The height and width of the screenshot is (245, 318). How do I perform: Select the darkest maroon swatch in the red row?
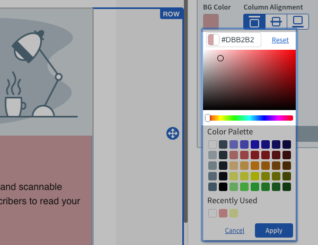tap(287, 155)
